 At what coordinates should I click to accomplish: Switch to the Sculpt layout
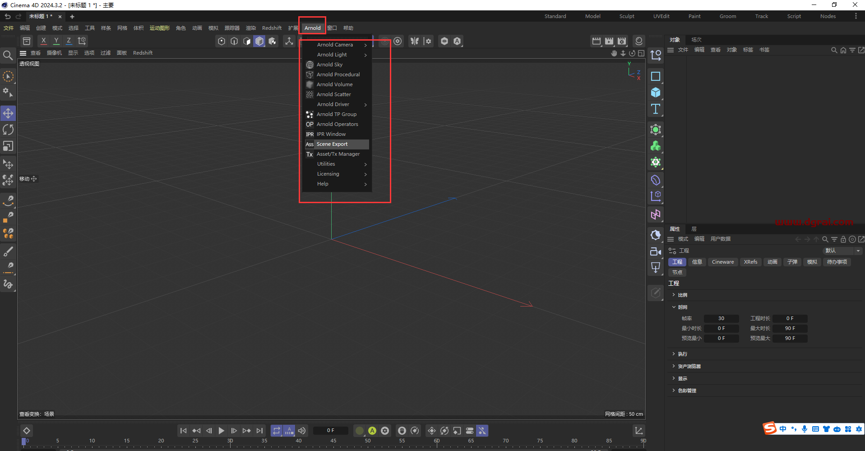(627, 16)
